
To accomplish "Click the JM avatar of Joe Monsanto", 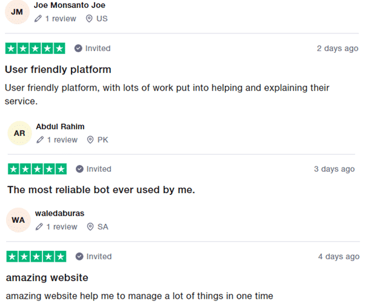I will (x=17, y=12).
